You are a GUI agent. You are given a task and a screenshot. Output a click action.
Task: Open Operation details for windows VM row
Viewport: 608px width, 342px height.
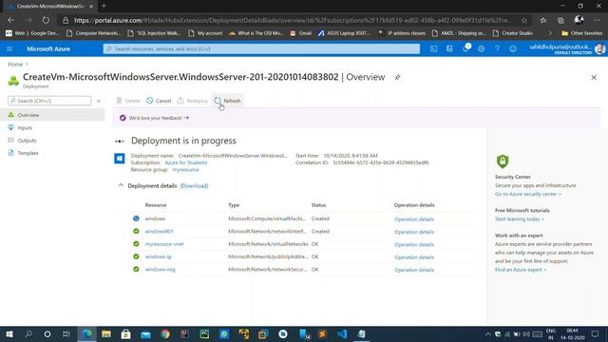tap(414, 219)
